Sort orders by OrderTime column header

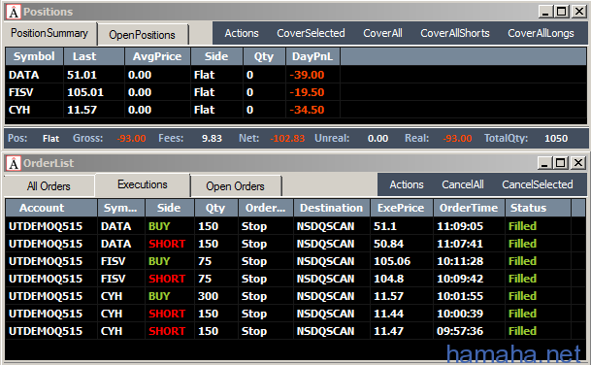[469, 208]
